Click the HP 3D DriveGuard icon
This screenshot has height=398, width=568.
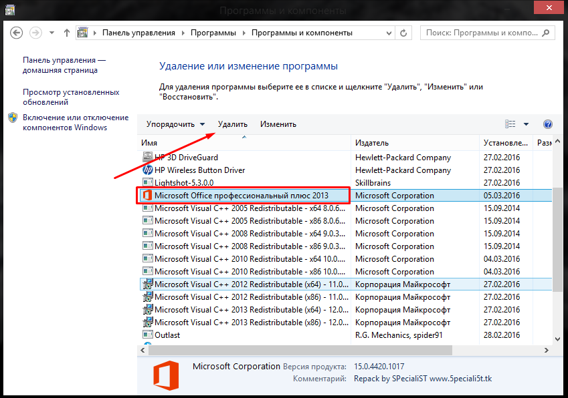(x=148, y=158)
